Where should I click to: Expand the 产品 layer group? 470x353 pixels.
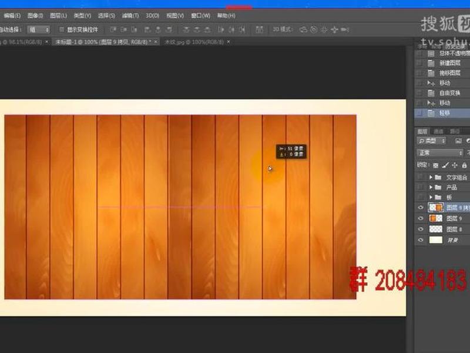[x=431, y=187]
